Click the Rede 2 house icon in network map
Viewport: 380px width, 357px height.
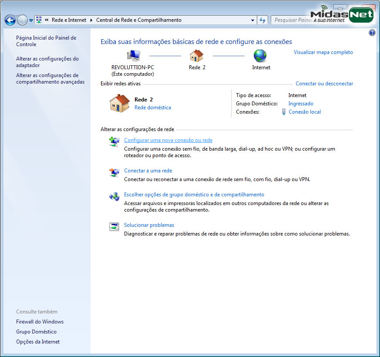197,56
